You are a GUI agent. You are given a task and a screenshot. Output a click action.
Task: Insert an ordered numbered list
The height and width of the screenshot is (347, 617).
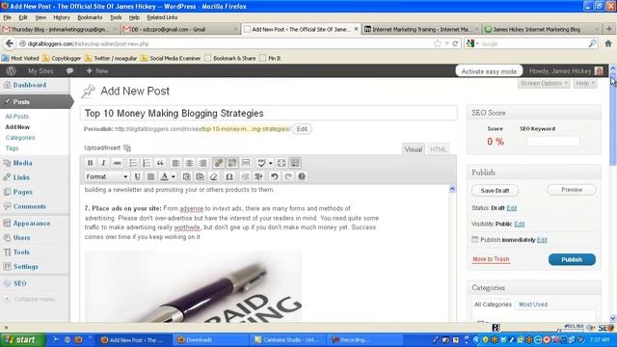(147, 163)
